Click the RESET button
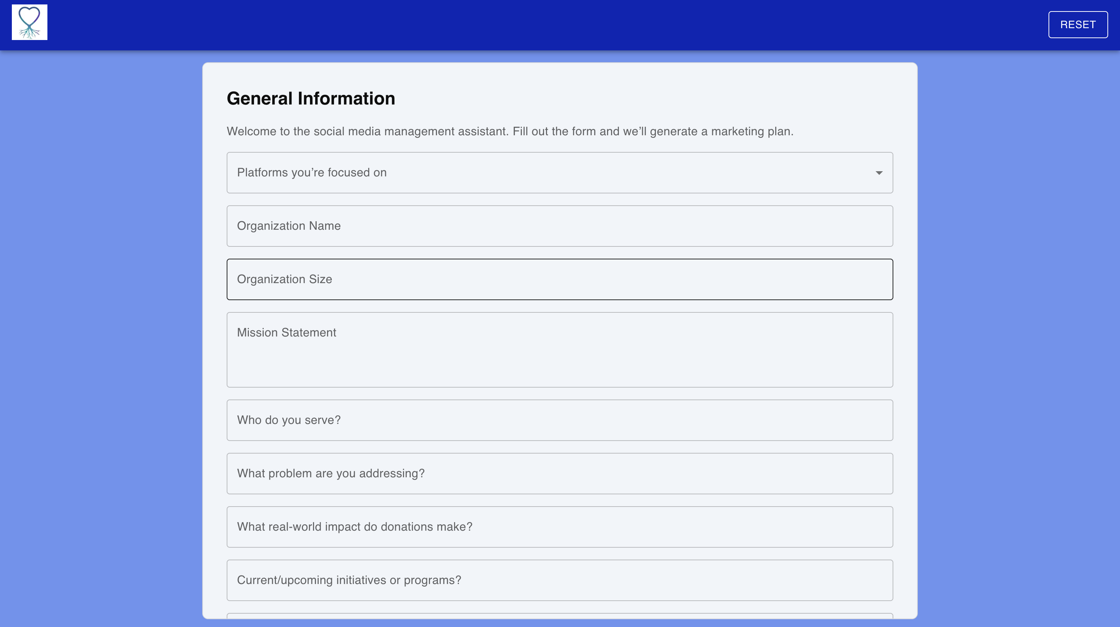The height and width of the screenshot is (627, 1120). click(1078, 25)
